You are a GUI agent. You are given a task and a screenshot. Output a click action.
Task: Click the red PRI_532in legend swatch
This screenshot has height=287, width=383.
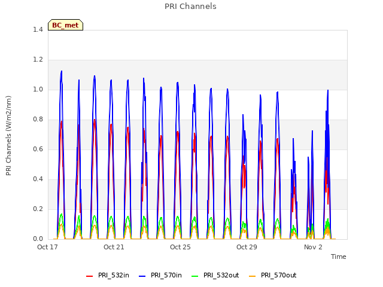tap(89, 276)
